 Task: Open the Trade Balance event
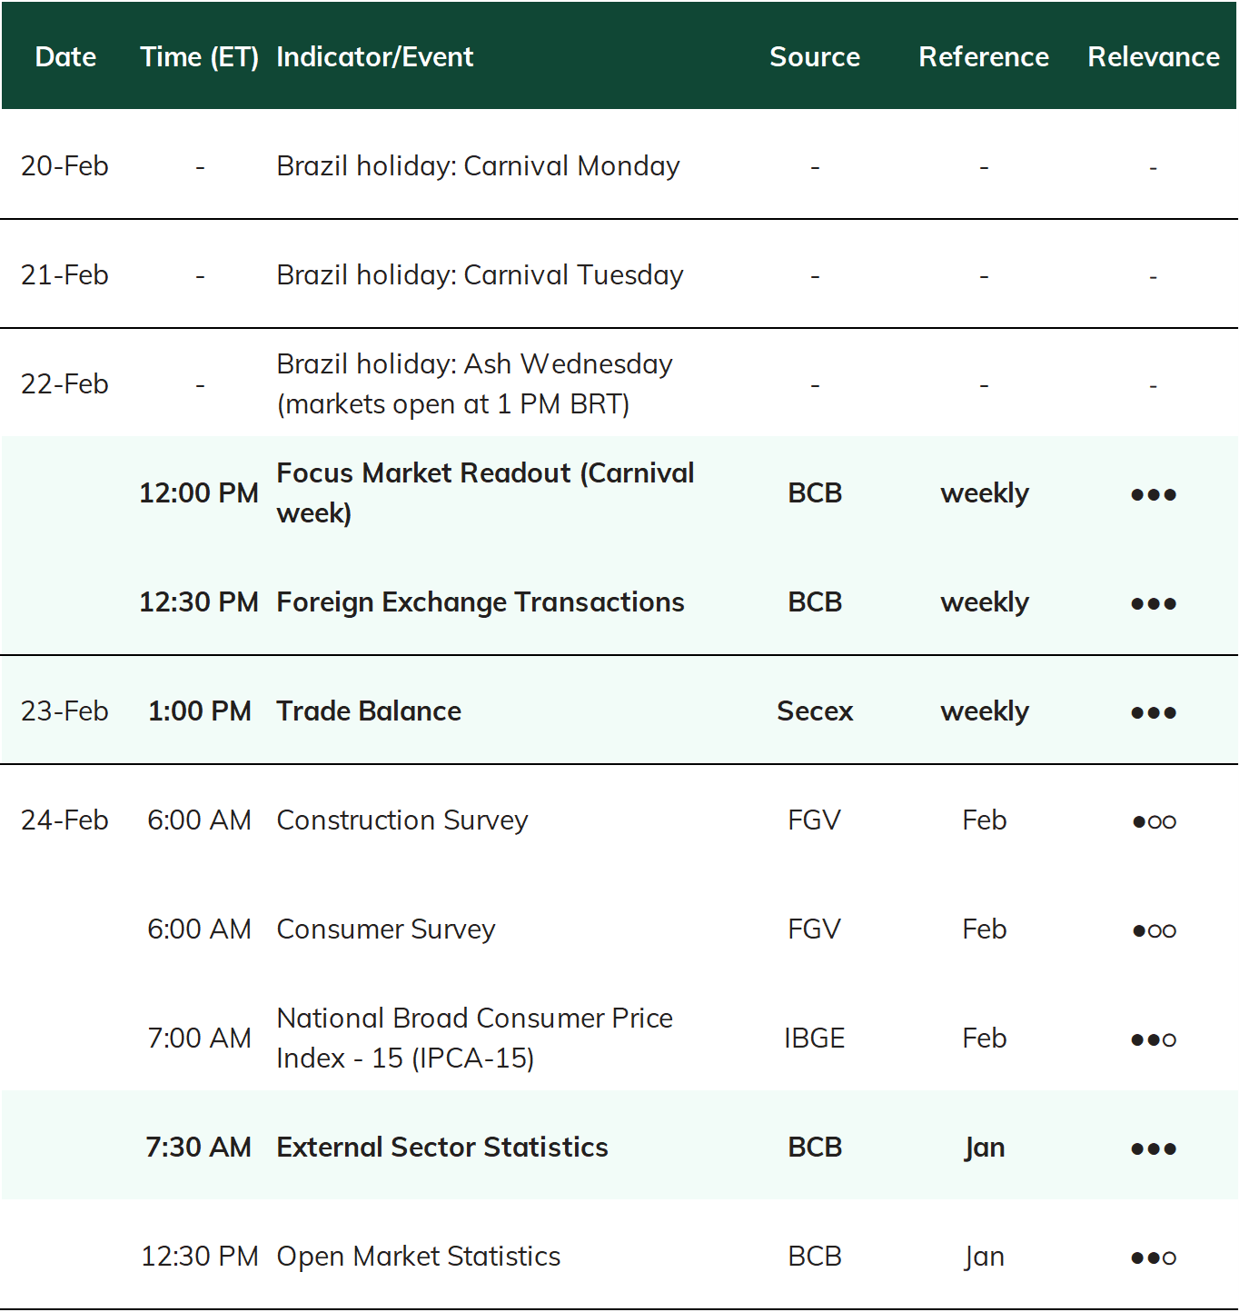click(369, 711)
